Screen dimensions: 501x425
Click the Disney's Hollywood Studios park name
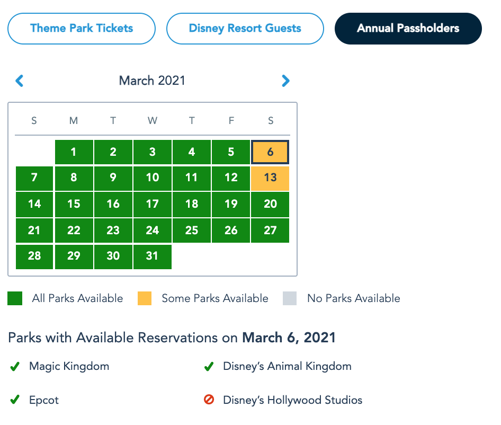pyautogui.click(x=292, y=400)
